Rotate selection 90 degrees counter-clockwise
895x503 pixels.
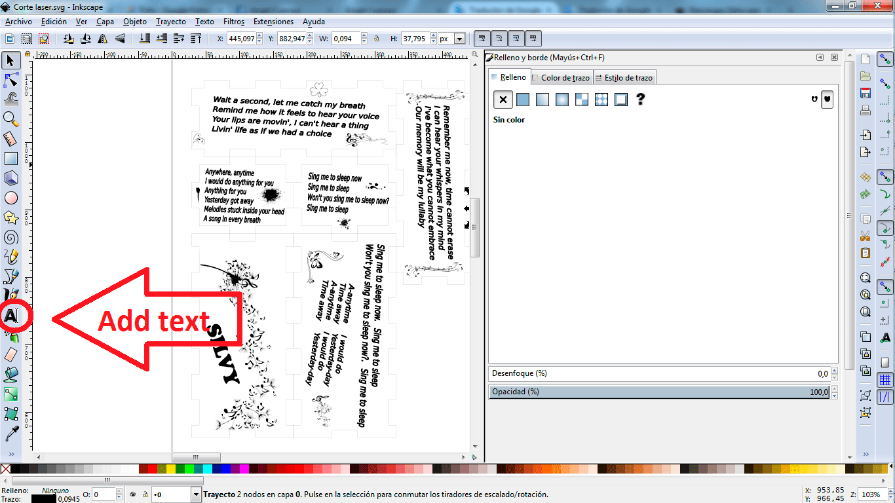point(68,39)
